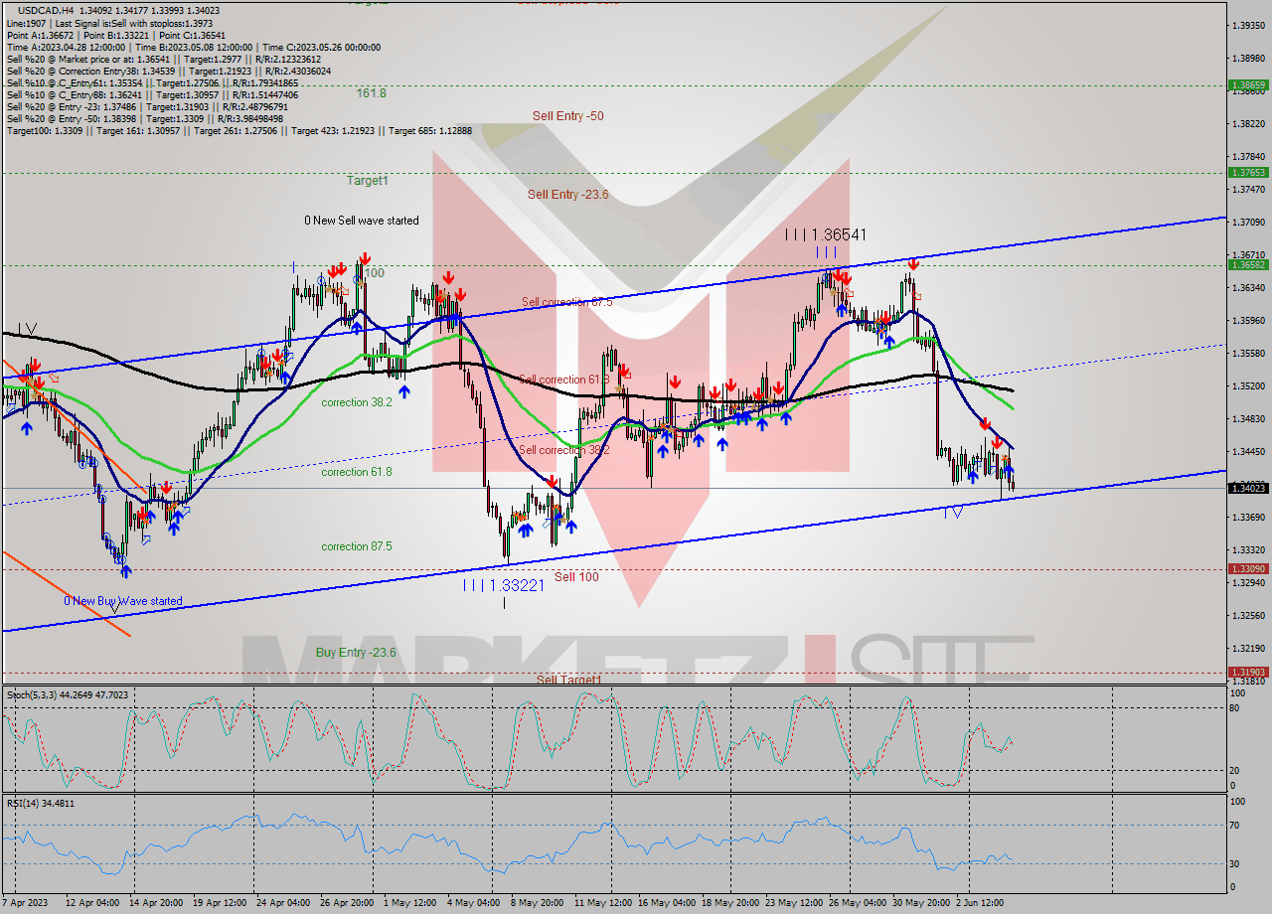Click the 1.3935 price axis value

(x=1248, y=25)
